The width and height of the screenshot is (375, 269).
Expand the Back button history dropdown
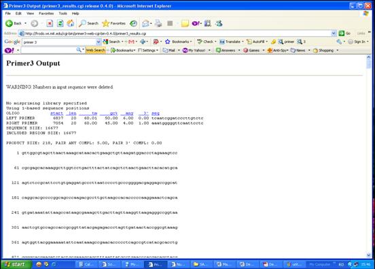pos(26,23)
